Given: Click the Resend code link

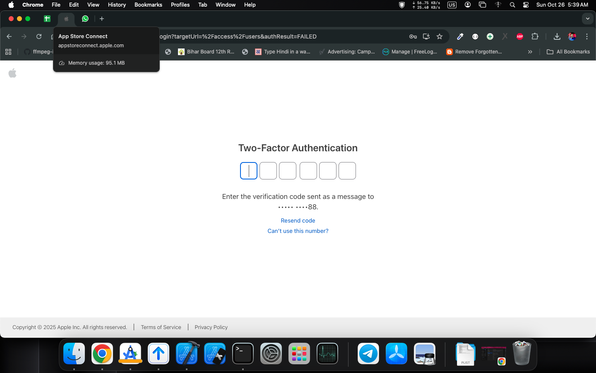Looking at the screenshot, I should coord(298,220).
